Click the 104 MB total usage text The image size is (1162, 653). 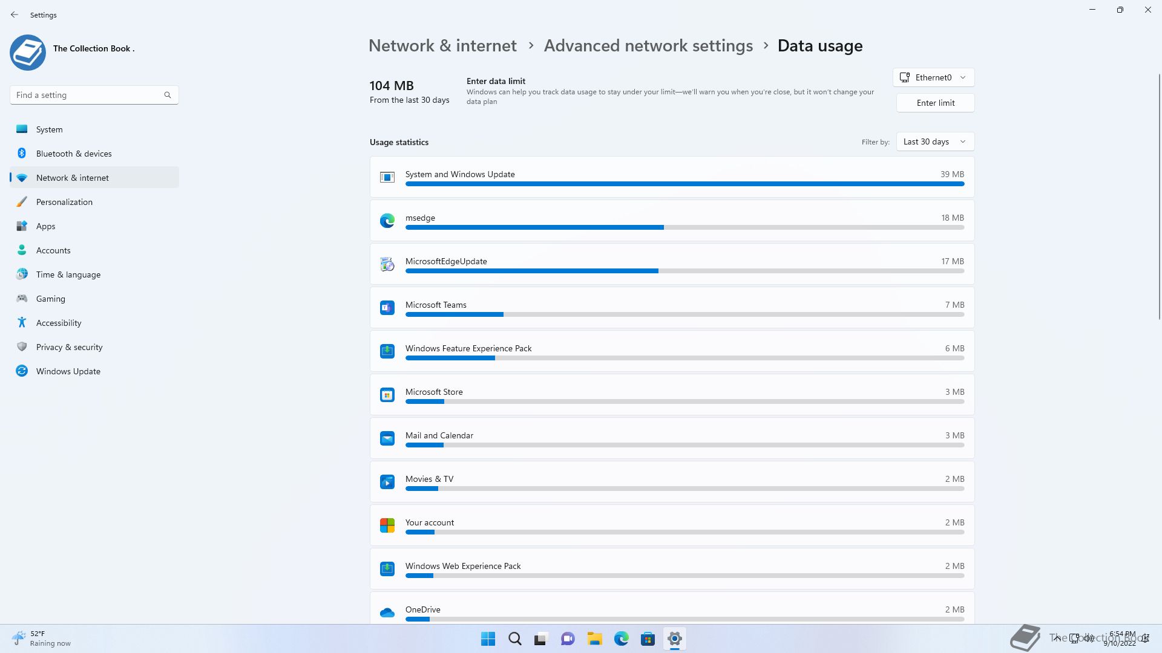pos(392,86)
